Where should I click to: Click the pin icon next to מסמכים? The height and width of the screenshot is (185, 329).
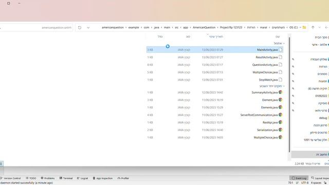click(293, 74)
